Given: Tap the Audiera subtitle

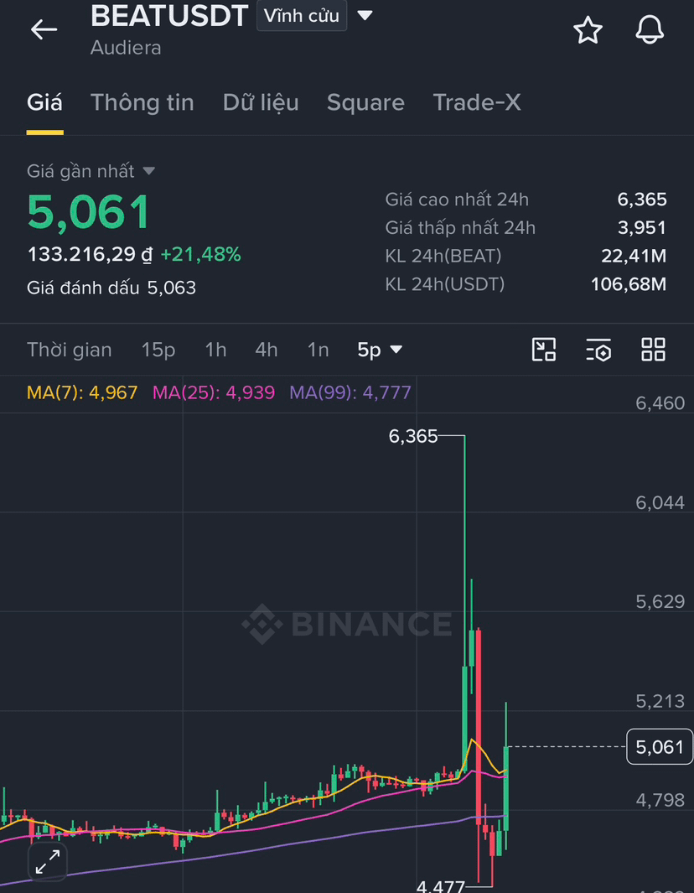Looking at the screenshot, I should click(126, 48).
